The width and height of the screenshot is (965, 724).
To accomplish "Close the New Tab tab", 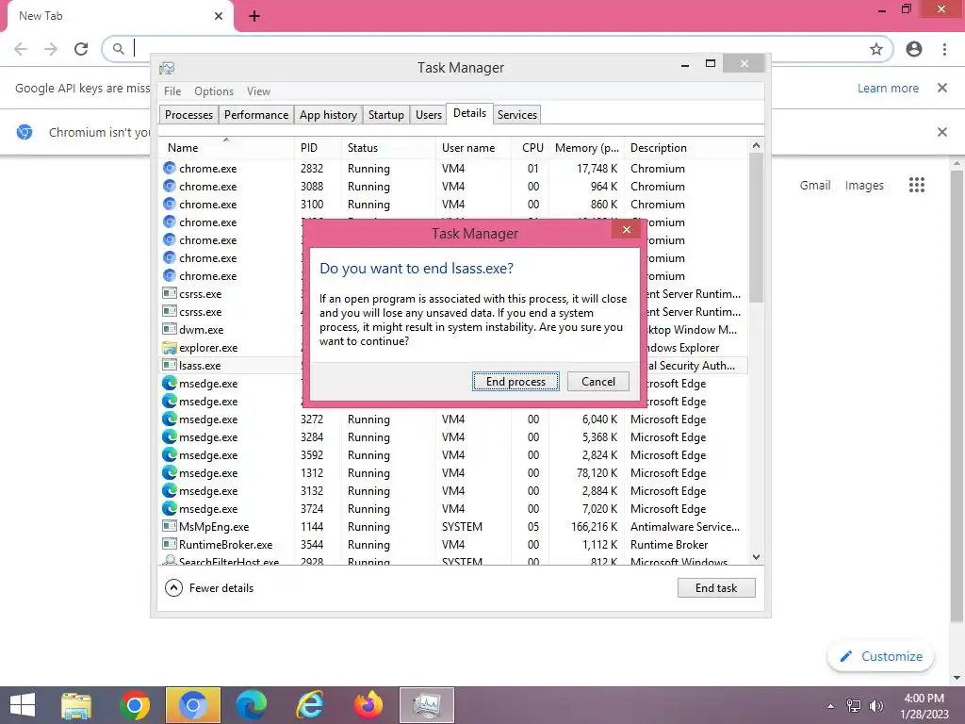I will [219, 16].
